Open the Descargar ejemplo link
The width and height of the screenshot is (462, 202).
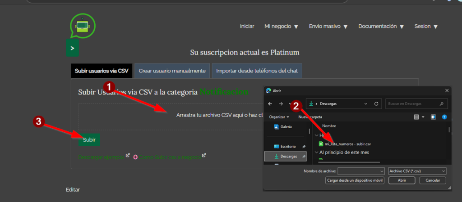pyautogui.click(x=101, y=157)
